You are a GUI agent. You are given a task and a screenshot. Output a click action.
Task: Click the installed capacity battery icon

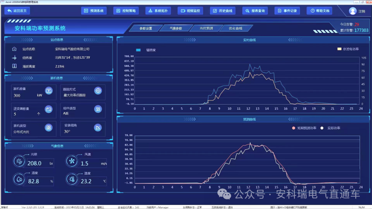point(49,91)
